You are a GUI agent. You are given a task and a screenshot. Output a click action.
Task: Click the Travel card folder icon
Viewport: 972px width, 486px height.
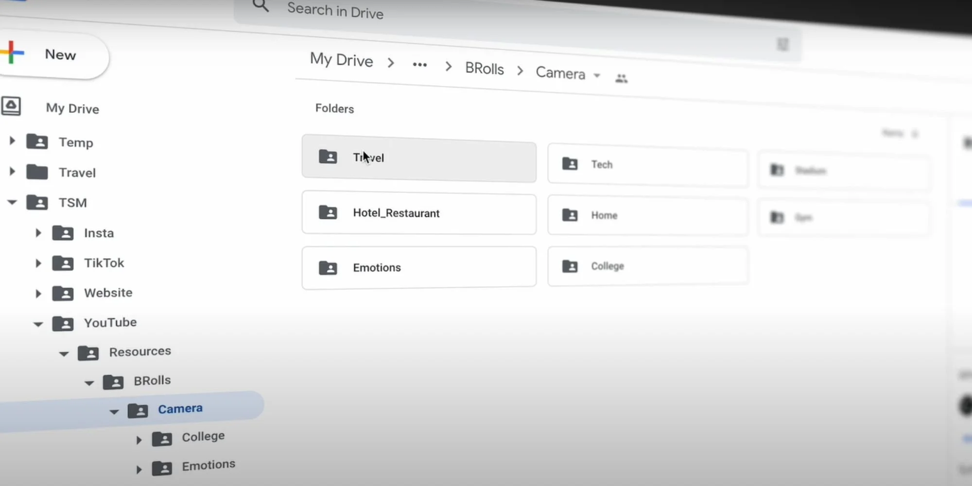pyautogui.click(x=328, y=156)
